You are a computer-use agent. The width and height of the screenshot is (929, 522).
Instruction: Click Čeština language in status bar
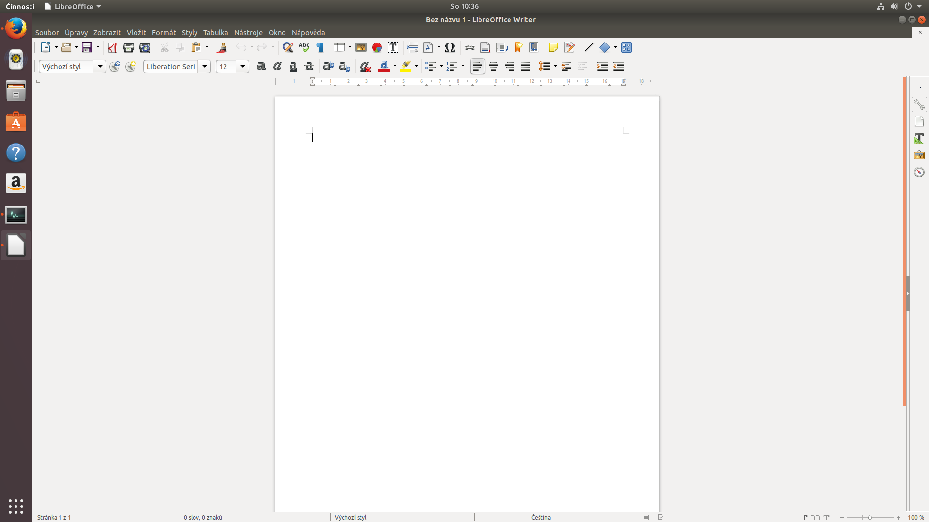tap(540, 517)
